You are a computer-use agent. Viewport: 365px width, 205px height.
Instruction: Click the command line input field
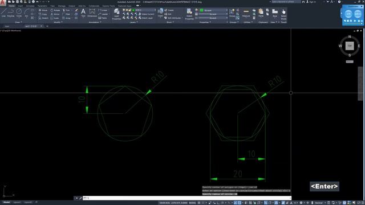(x=187, y=198)
